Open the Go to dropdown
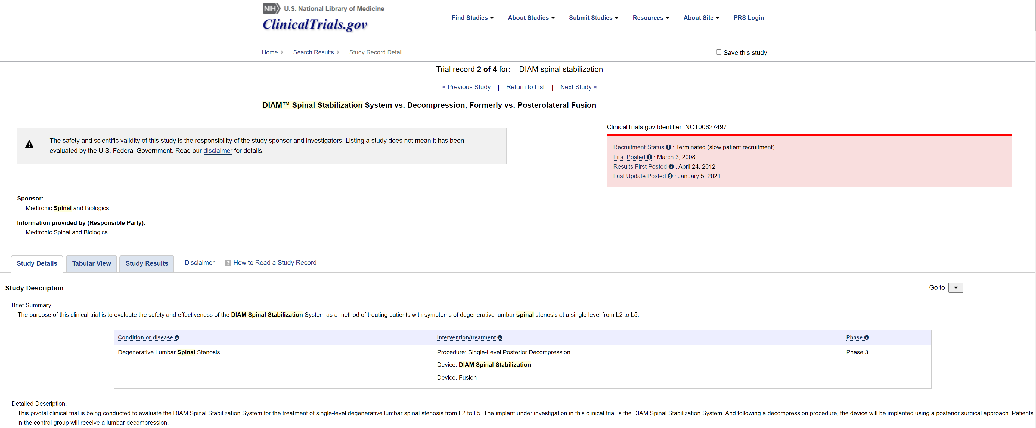The image size is (1036, 428). tap(956, 288)
